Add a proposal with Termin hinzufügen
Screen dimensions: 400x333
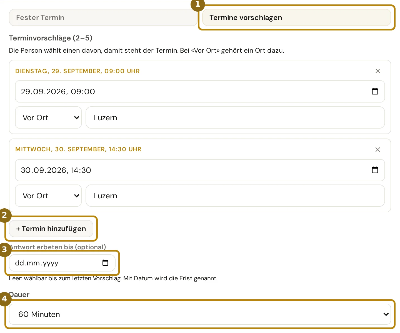[x=51, y=229]
